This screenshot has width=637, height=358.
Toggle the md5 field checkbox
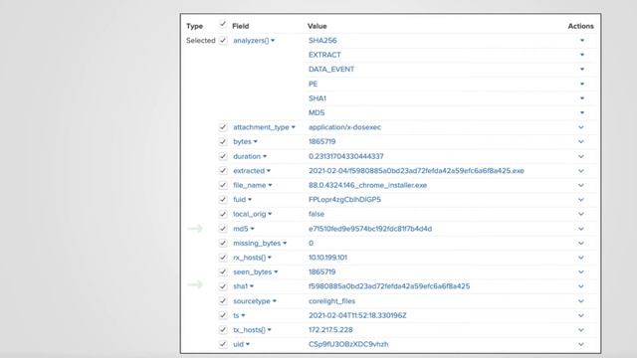tap(223, 229)
